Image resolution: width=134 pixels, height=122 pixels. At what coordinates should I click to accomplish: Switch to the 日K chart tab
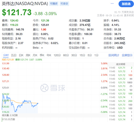point(21,55)
